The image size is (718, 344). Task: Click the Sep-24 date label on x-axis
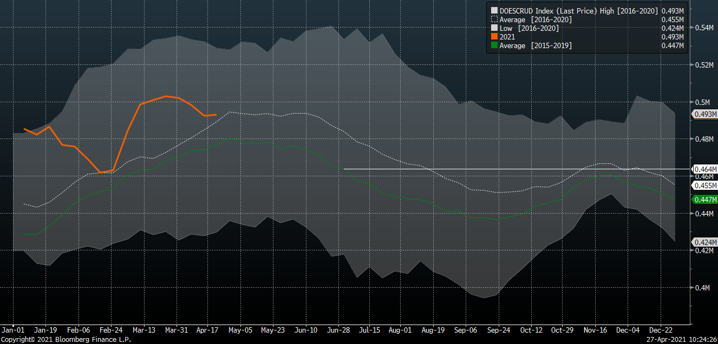tap(499, 329)
